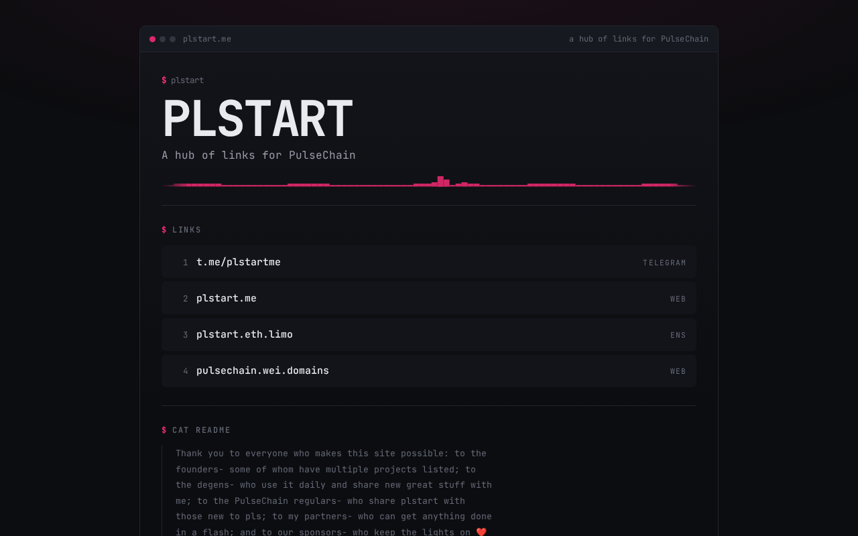The width and height of the screenshot is (858, 536).
Task: Click the WEB tag on plstart.me row
Action: point(678,299)
